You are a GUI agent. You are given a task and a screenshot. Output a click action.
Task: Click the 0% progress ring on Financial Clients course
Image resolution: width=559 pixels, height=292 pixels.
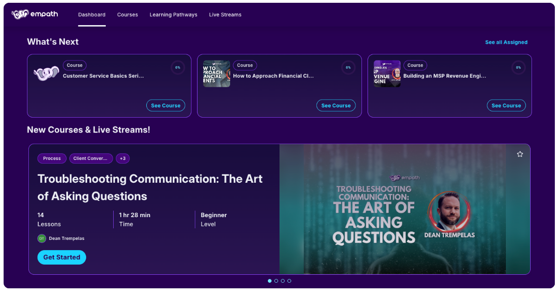click(x=348, y=67)
